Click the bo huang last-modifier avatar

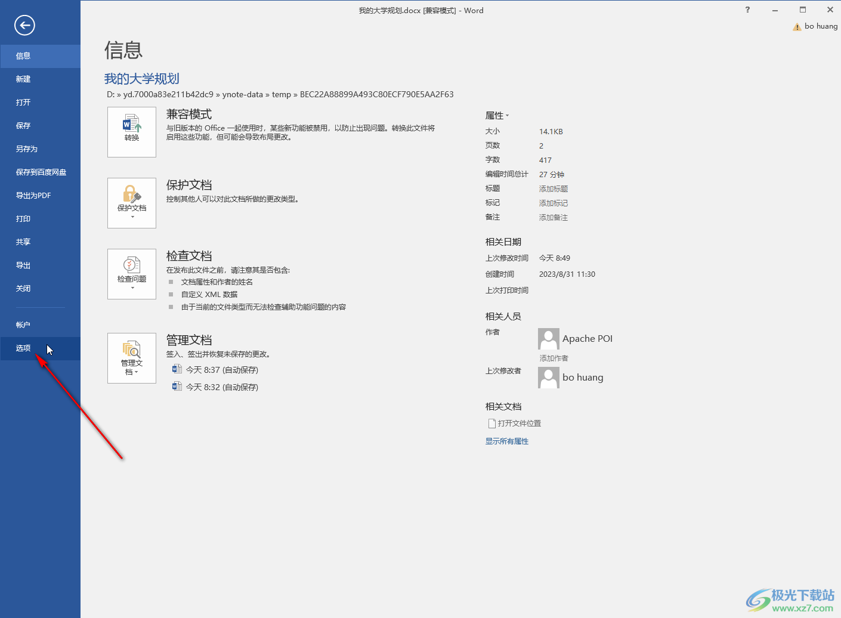[549, 378]
